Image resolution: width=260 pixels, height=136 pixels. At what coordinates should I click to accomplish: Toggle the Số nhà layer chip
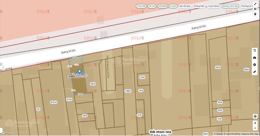point(152,6)
